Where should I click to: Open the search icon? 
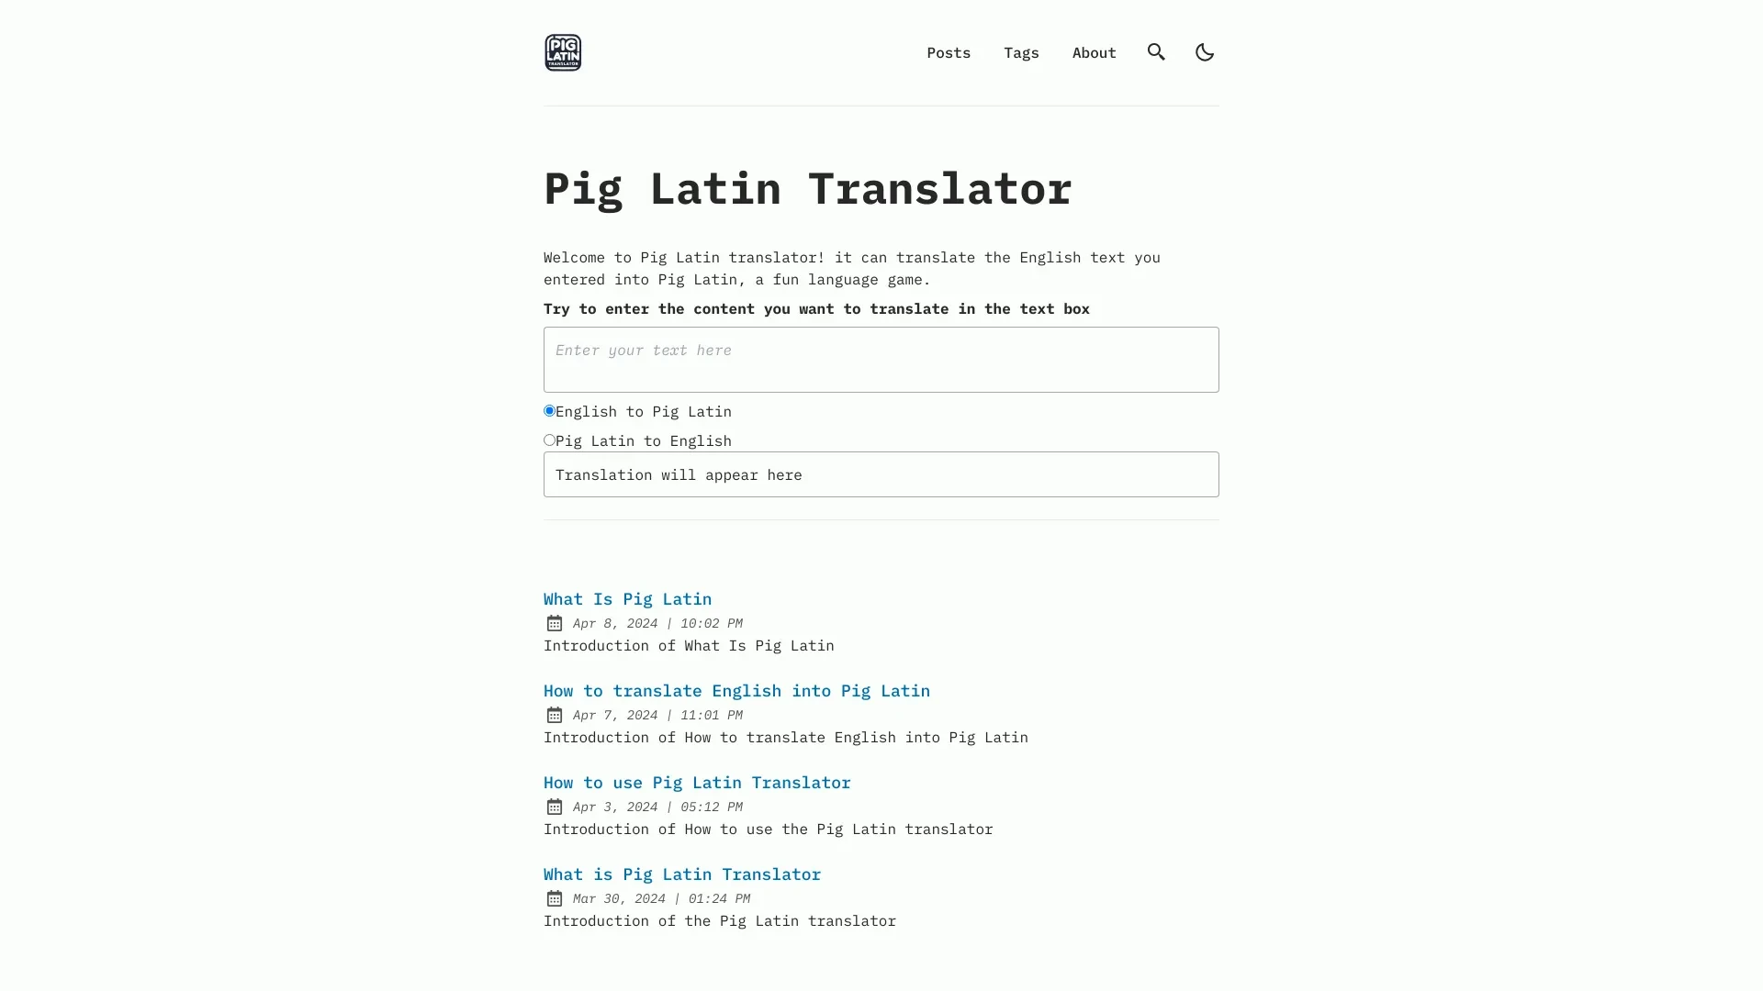pyautogui.click(x=1155, y=52)
